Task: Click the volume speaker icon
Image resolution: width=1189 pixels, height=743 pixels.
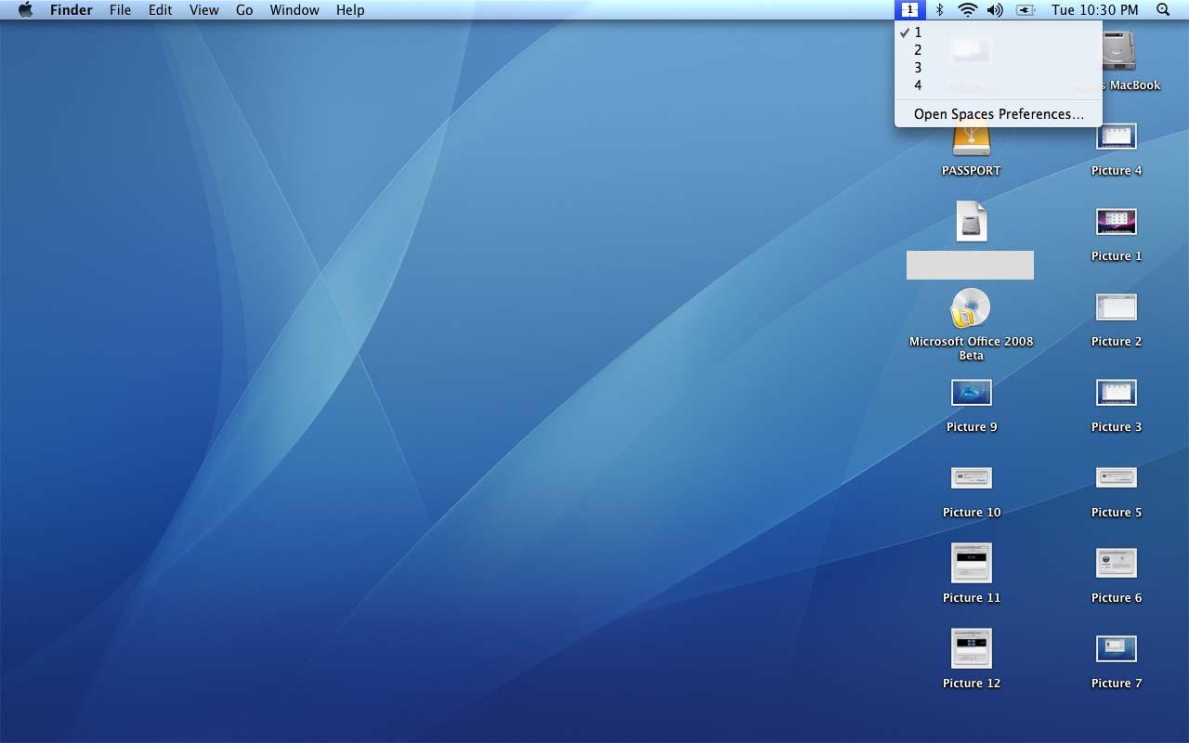Action: click(995, 10)
